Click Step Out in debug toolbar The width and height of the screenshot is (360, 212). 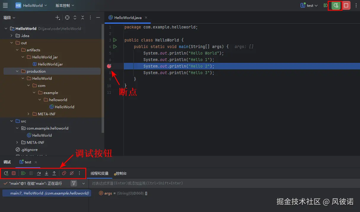(x=54, y=173)
